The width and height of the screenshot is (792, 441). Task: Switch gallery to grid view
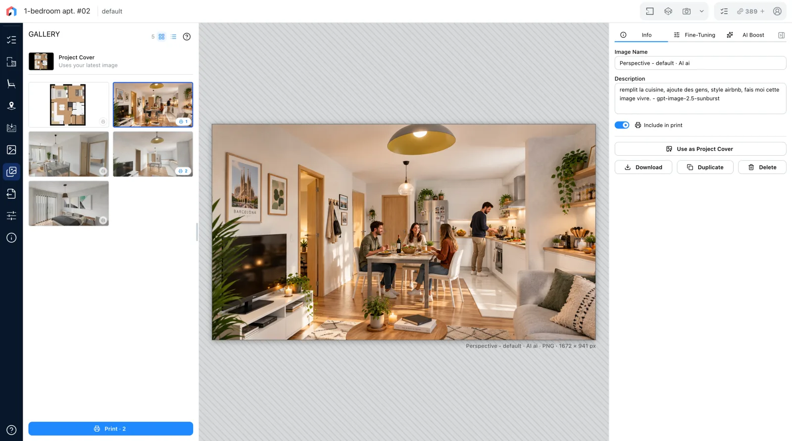click(x=161, y=37)
